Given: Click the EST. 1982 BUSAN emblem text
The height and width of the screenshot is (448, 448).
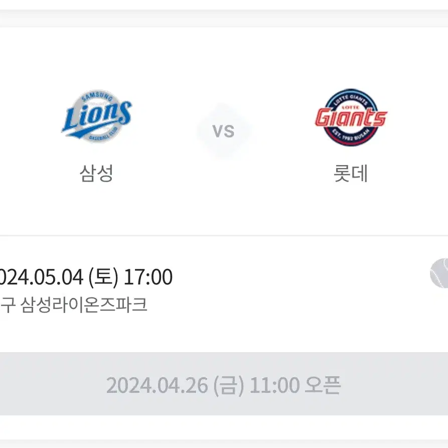Looking at the screenshot, I should (352, 135).
